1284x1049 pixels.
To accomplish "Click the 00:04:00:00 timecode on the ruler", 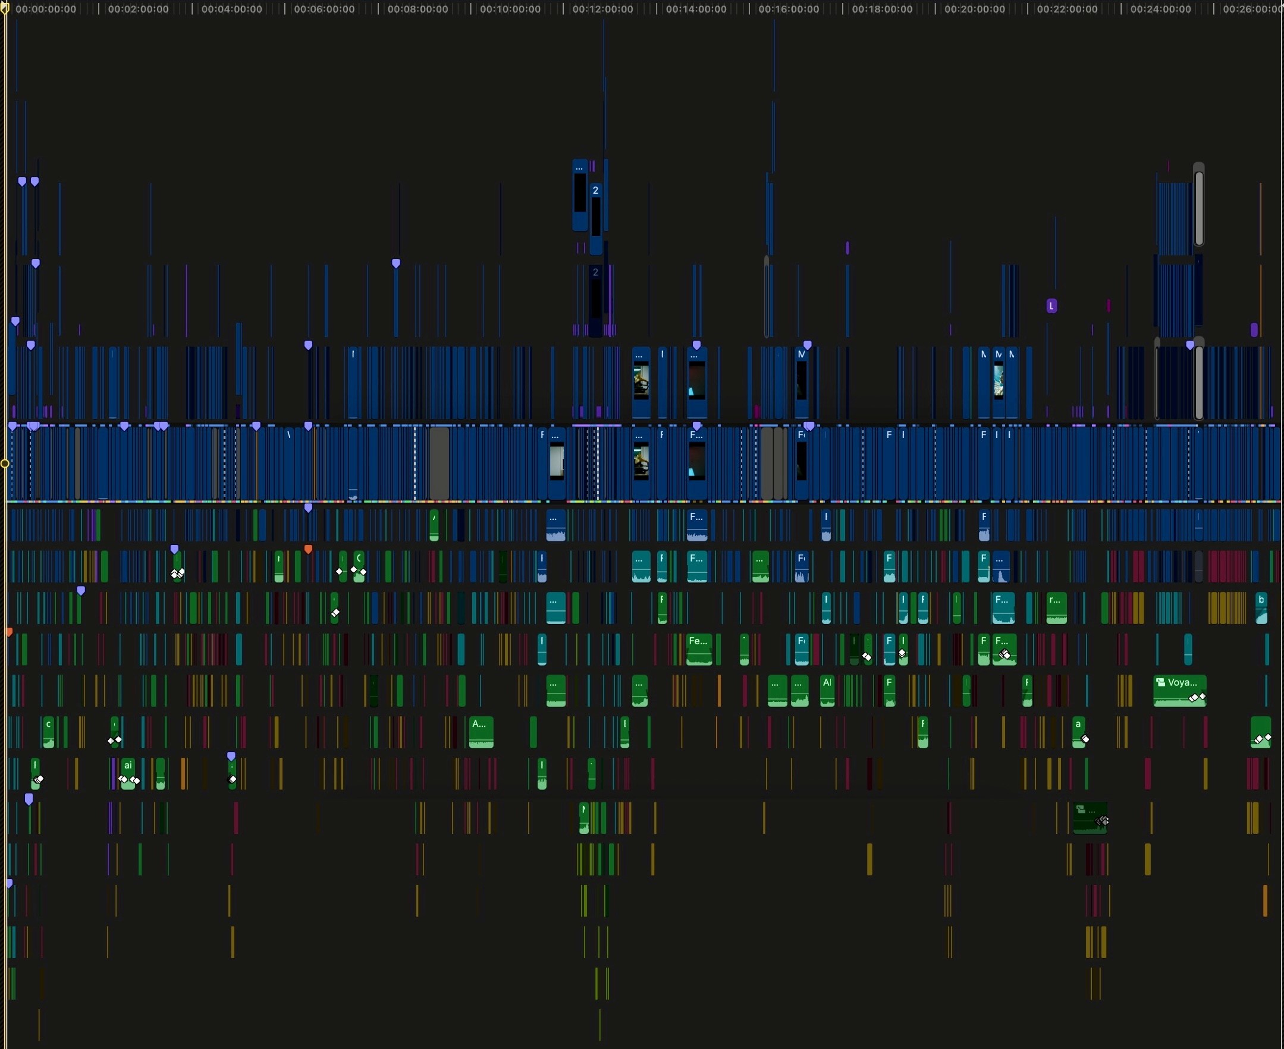I will tap(231, 9).
